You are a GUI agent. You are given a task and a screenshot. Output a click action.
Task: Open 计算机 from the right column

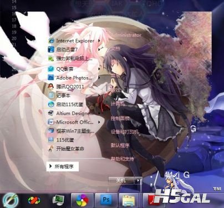(x=118, y=104)
